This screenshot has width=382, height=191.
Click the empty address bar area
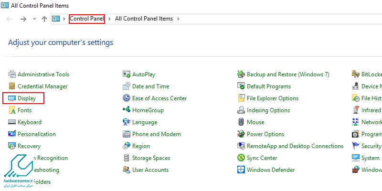pos(280,19)
